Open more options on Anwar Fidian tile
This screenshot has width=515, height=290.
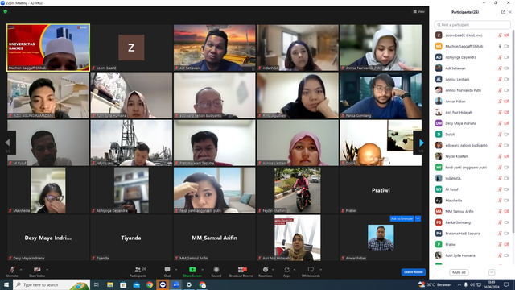click(418, 218)
